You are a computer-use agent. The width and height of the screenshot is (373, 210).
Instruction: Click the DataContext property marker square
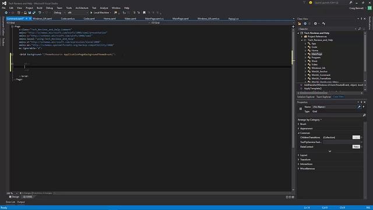click(x=361, y=146)
